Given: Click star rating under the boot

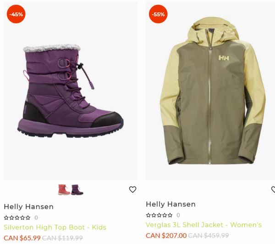Looking at the screenshot, I should 17,218.
